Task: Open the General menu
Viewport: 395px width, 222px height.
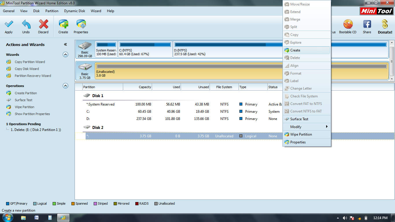Action: pyautogui.click(x=9, y=11)
